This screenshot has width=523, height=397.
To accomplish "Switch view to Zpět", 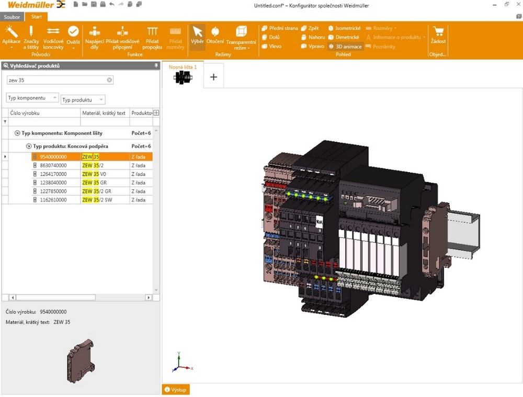I will 310,28.
